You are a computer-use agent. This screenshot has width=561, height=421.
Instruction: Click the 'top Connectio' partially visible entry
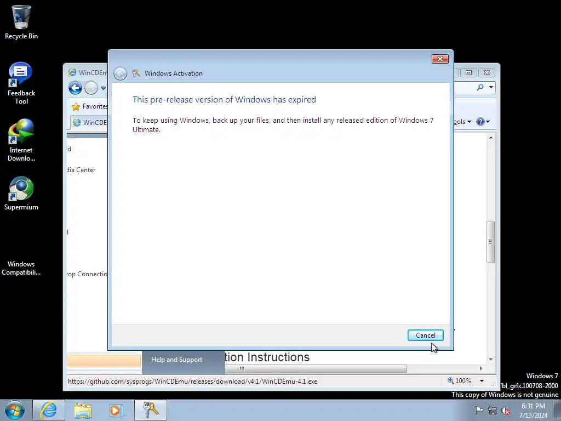tap(87, 274)
